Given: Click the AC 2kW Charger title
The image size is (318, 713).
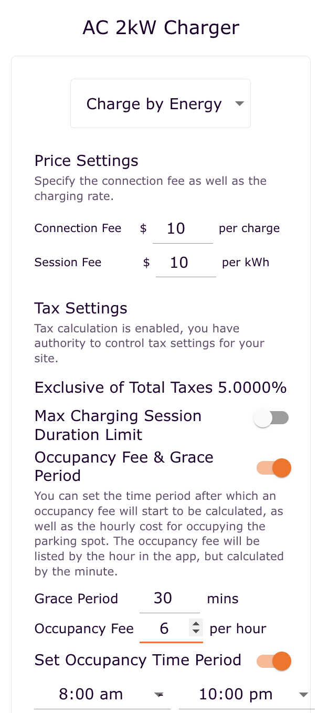Looking at the screenshot, I should 159,27.
